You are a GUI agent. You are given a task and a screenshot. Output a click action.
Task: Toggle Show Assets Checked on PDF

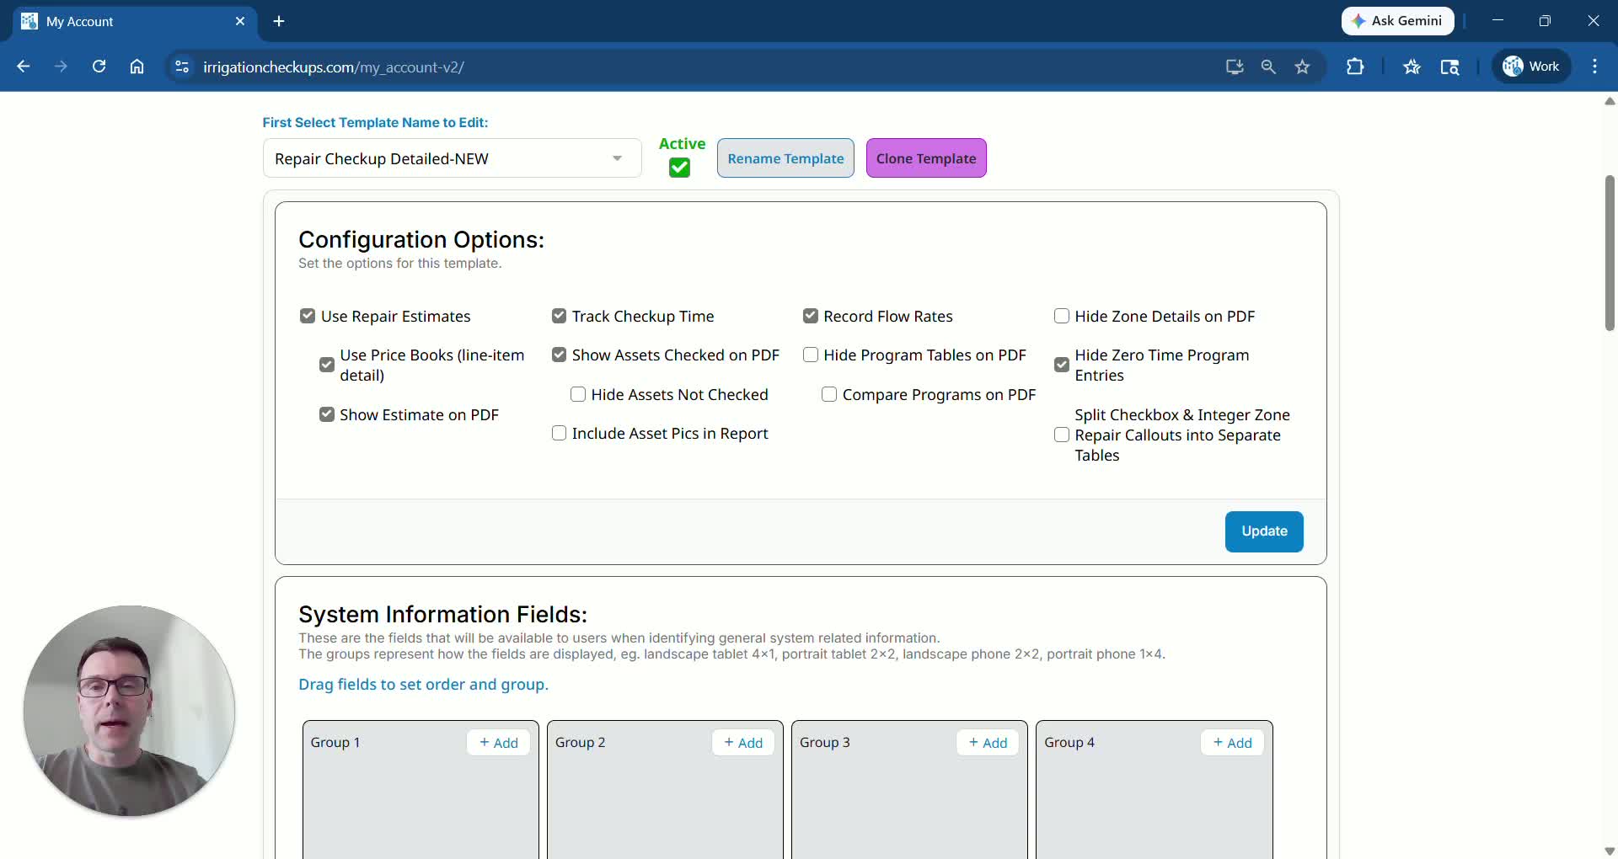[x=559, y=355]
